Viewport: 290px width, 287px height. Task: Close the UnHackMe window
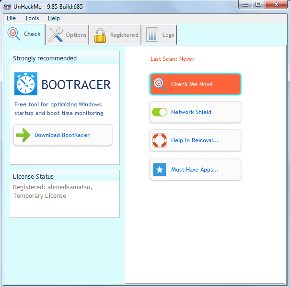tap(276, 5)
